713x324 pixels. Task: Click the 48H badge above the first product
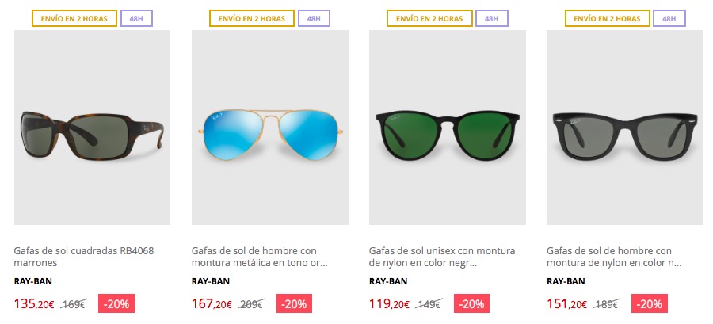tap(136, 19)
